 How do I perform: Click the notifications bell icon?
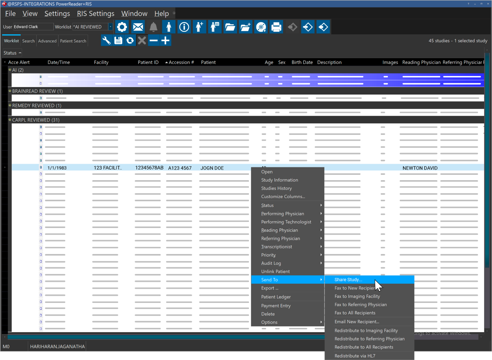point(153,26)
